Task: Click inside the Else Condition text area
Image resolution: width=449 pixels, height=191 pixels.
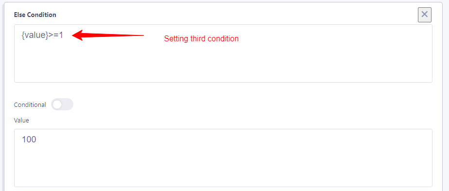Action: [223, 53]
